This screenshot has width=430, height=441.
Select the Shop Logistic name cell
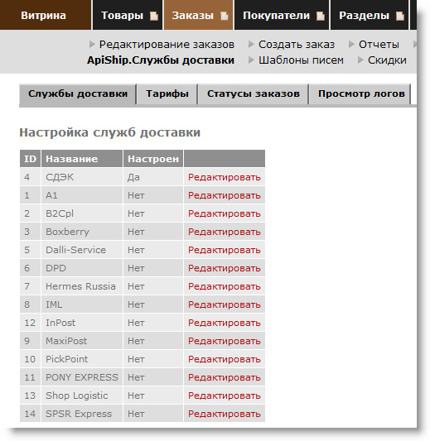pyautogui.click(x=82, y=395)
